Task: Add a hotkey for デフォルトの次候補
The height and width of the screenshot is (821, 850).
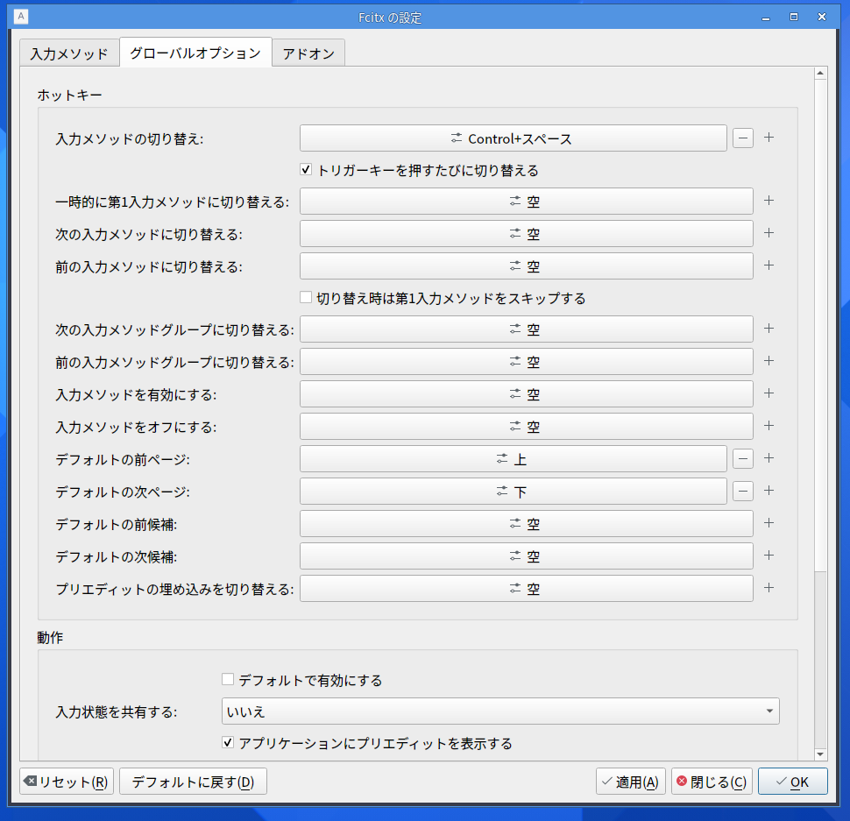Action: pyautogui.click(x=769, y=556)
